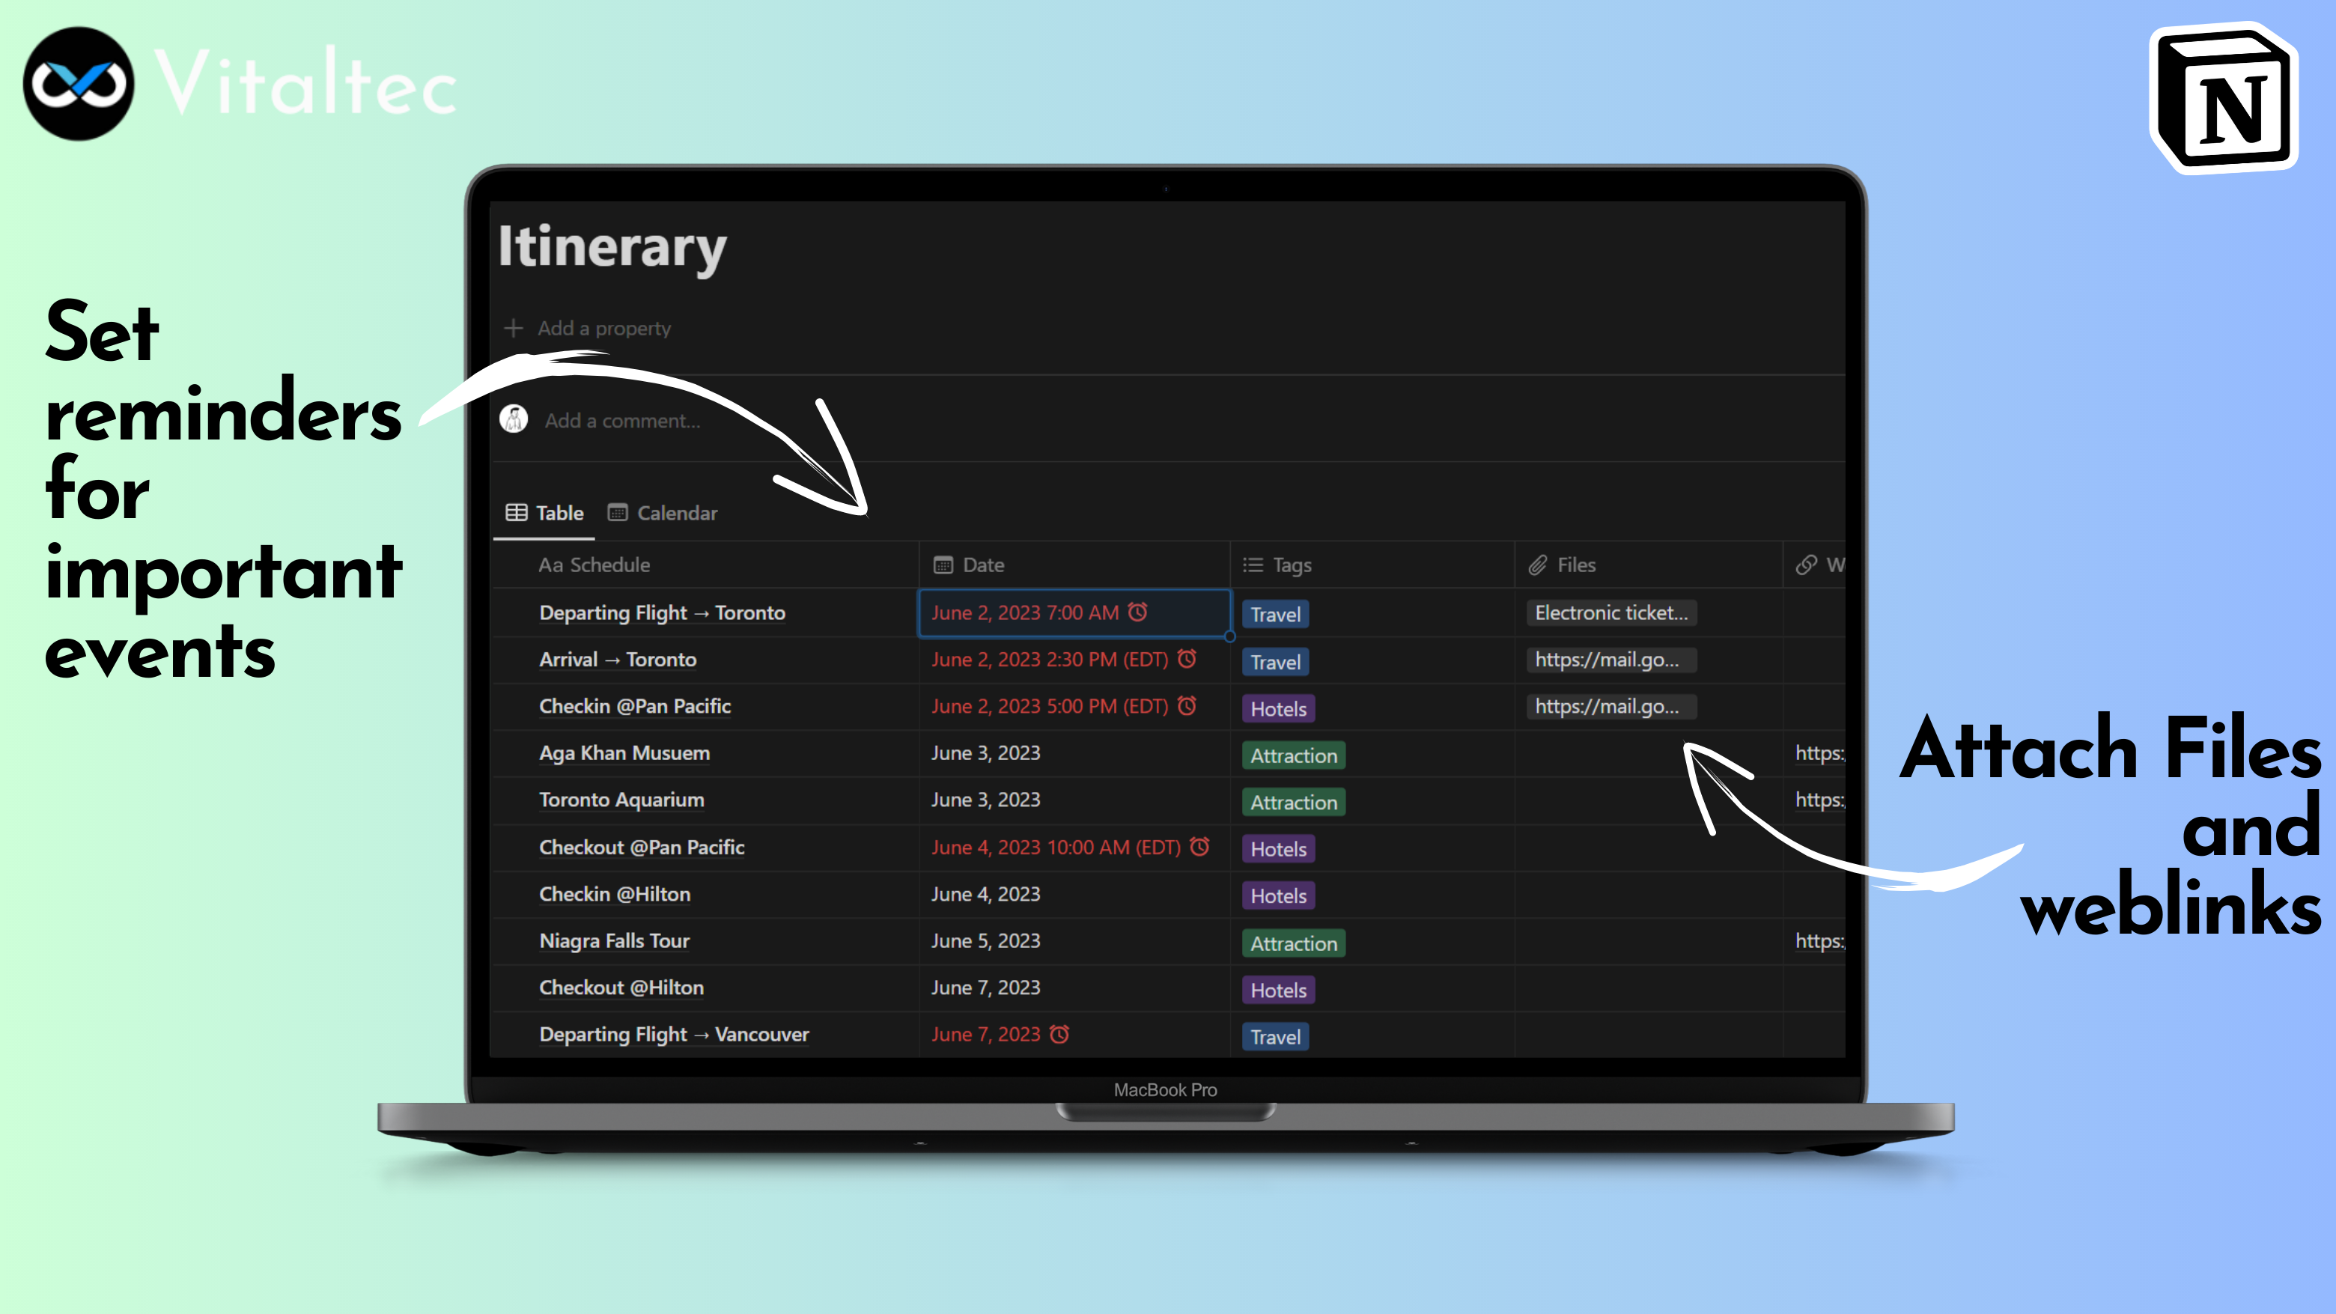
Task: Open the Schedule column header menu
Action: [594, 565]
